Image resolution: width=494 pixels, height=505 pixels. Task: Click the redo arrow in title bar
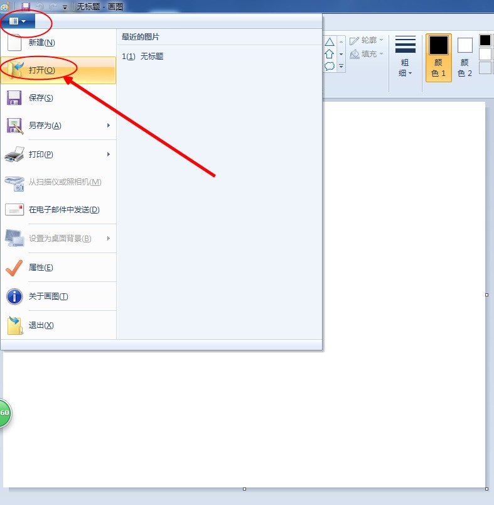tap(53, 6)
